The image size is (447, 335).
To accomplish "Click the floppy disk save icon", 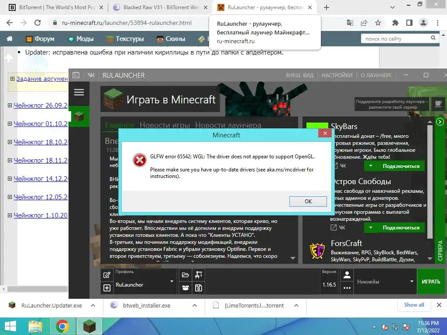I will [x=199, y=288].
